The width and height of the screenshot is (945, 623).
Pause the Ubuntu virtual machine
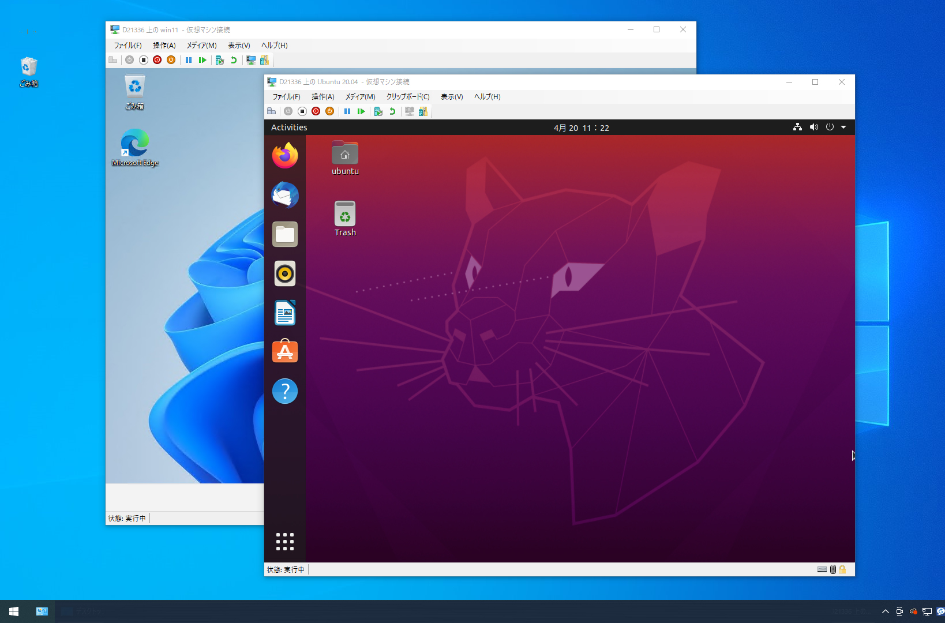click(347, 111)
